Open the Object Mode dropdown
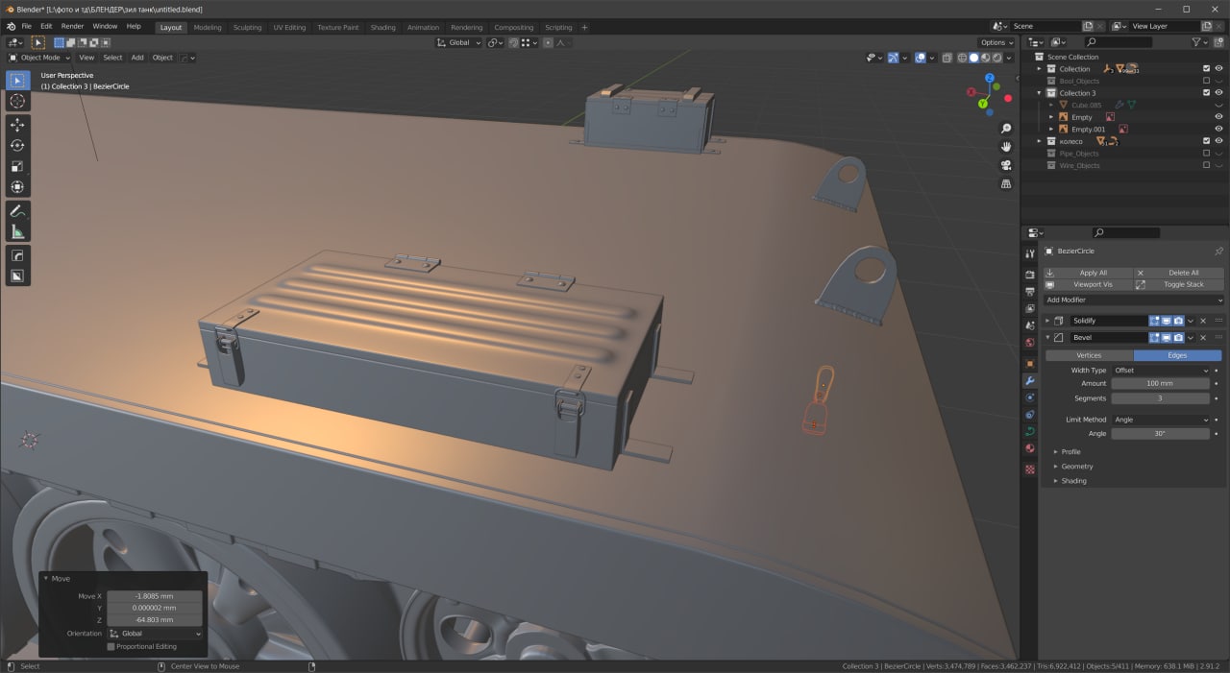The height and width of the screenshot is (673, 1230). tap(39, 58)
